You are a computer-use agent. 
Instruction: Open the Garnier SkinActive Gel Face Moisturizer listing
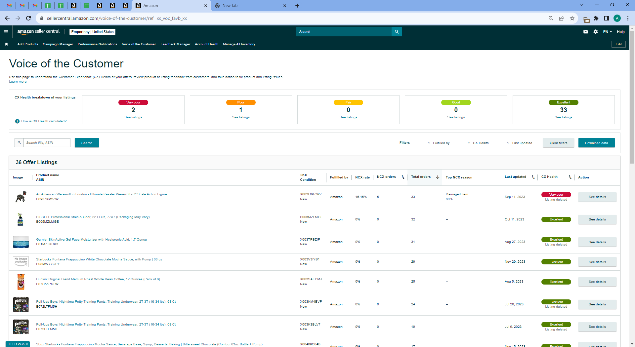91,240
